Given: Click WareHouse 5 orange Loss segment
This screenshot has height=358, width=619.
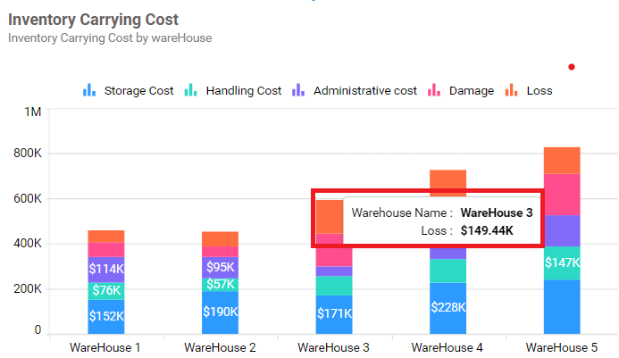Looking at the screenshot, I should click(562, 160).
